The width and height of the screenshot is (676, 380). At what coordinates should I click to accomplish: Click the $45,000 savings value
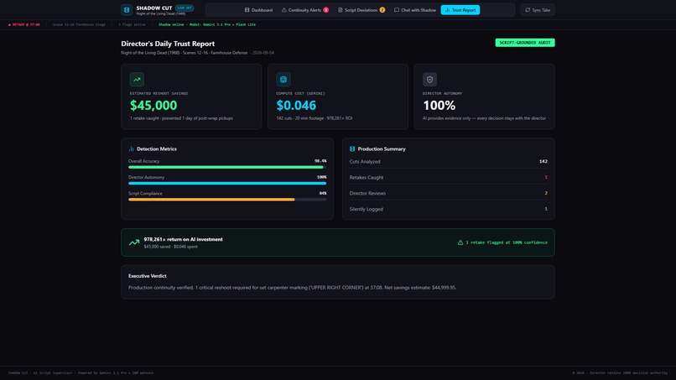153,105
